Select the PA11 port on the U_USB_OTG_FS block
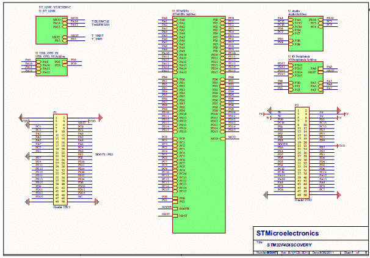370x258 pixels. tap(38, 68)
